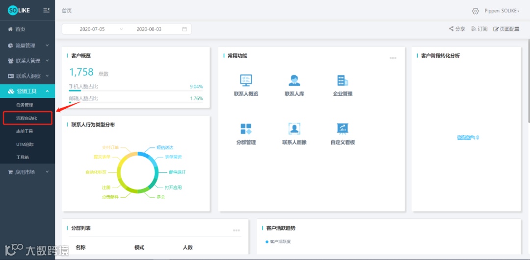Viewport: 530px width, 260px height.
Task: Click the 联系人洞察 card icon
Action: pos(11,76)
